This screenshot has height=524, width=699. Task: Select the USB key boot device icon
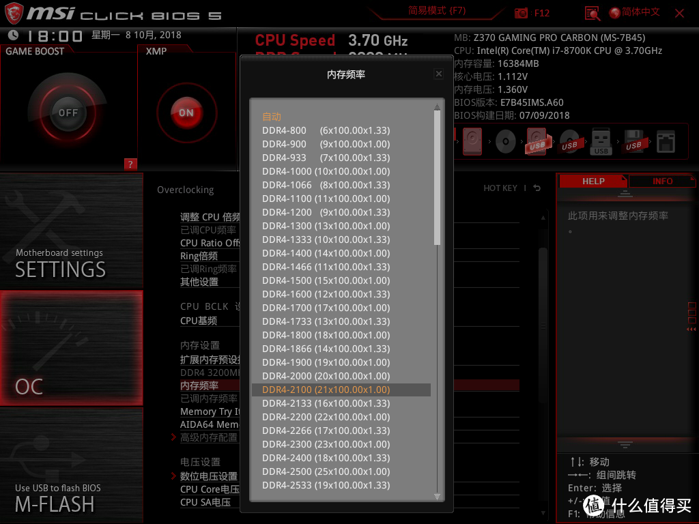(x=601, y=142)
